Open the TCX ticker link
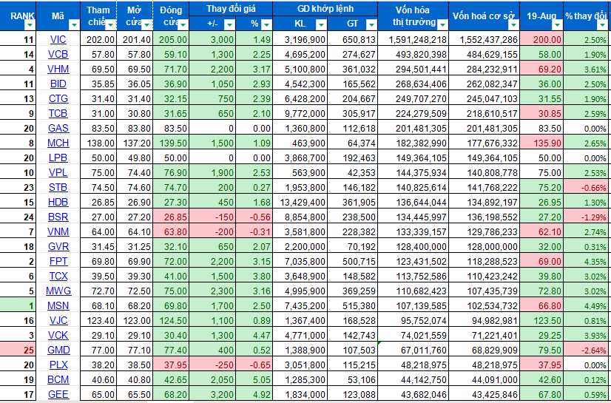 click(x=58, y=277)
